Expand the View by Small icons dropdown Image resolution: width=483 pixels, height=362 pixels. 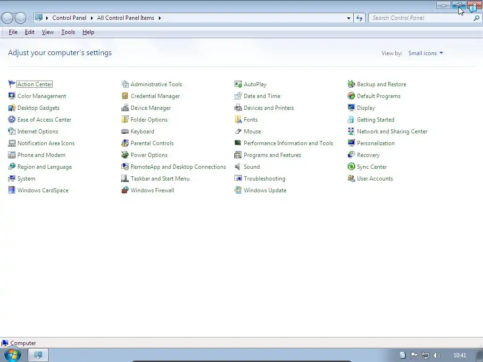pyautogui.click(x=425, y=53)
